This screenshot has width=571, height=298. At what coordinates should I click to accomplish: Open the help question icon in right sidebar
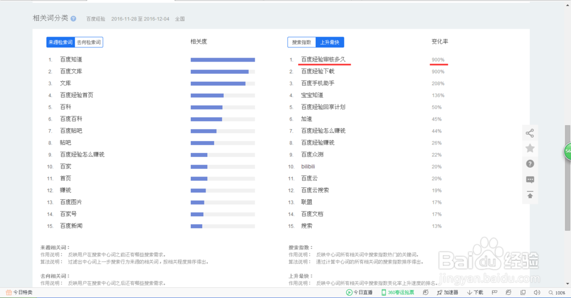point(530,164)
